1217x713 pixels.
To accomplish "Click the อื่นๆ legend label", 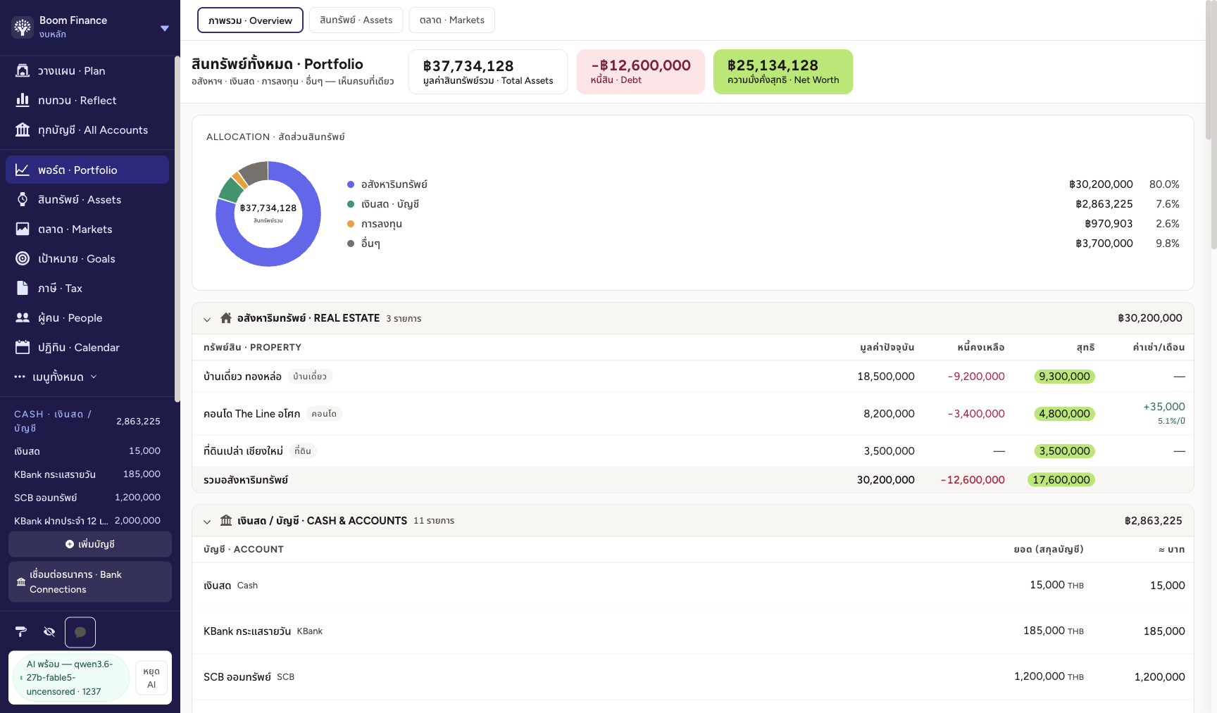I will [370, 244].
